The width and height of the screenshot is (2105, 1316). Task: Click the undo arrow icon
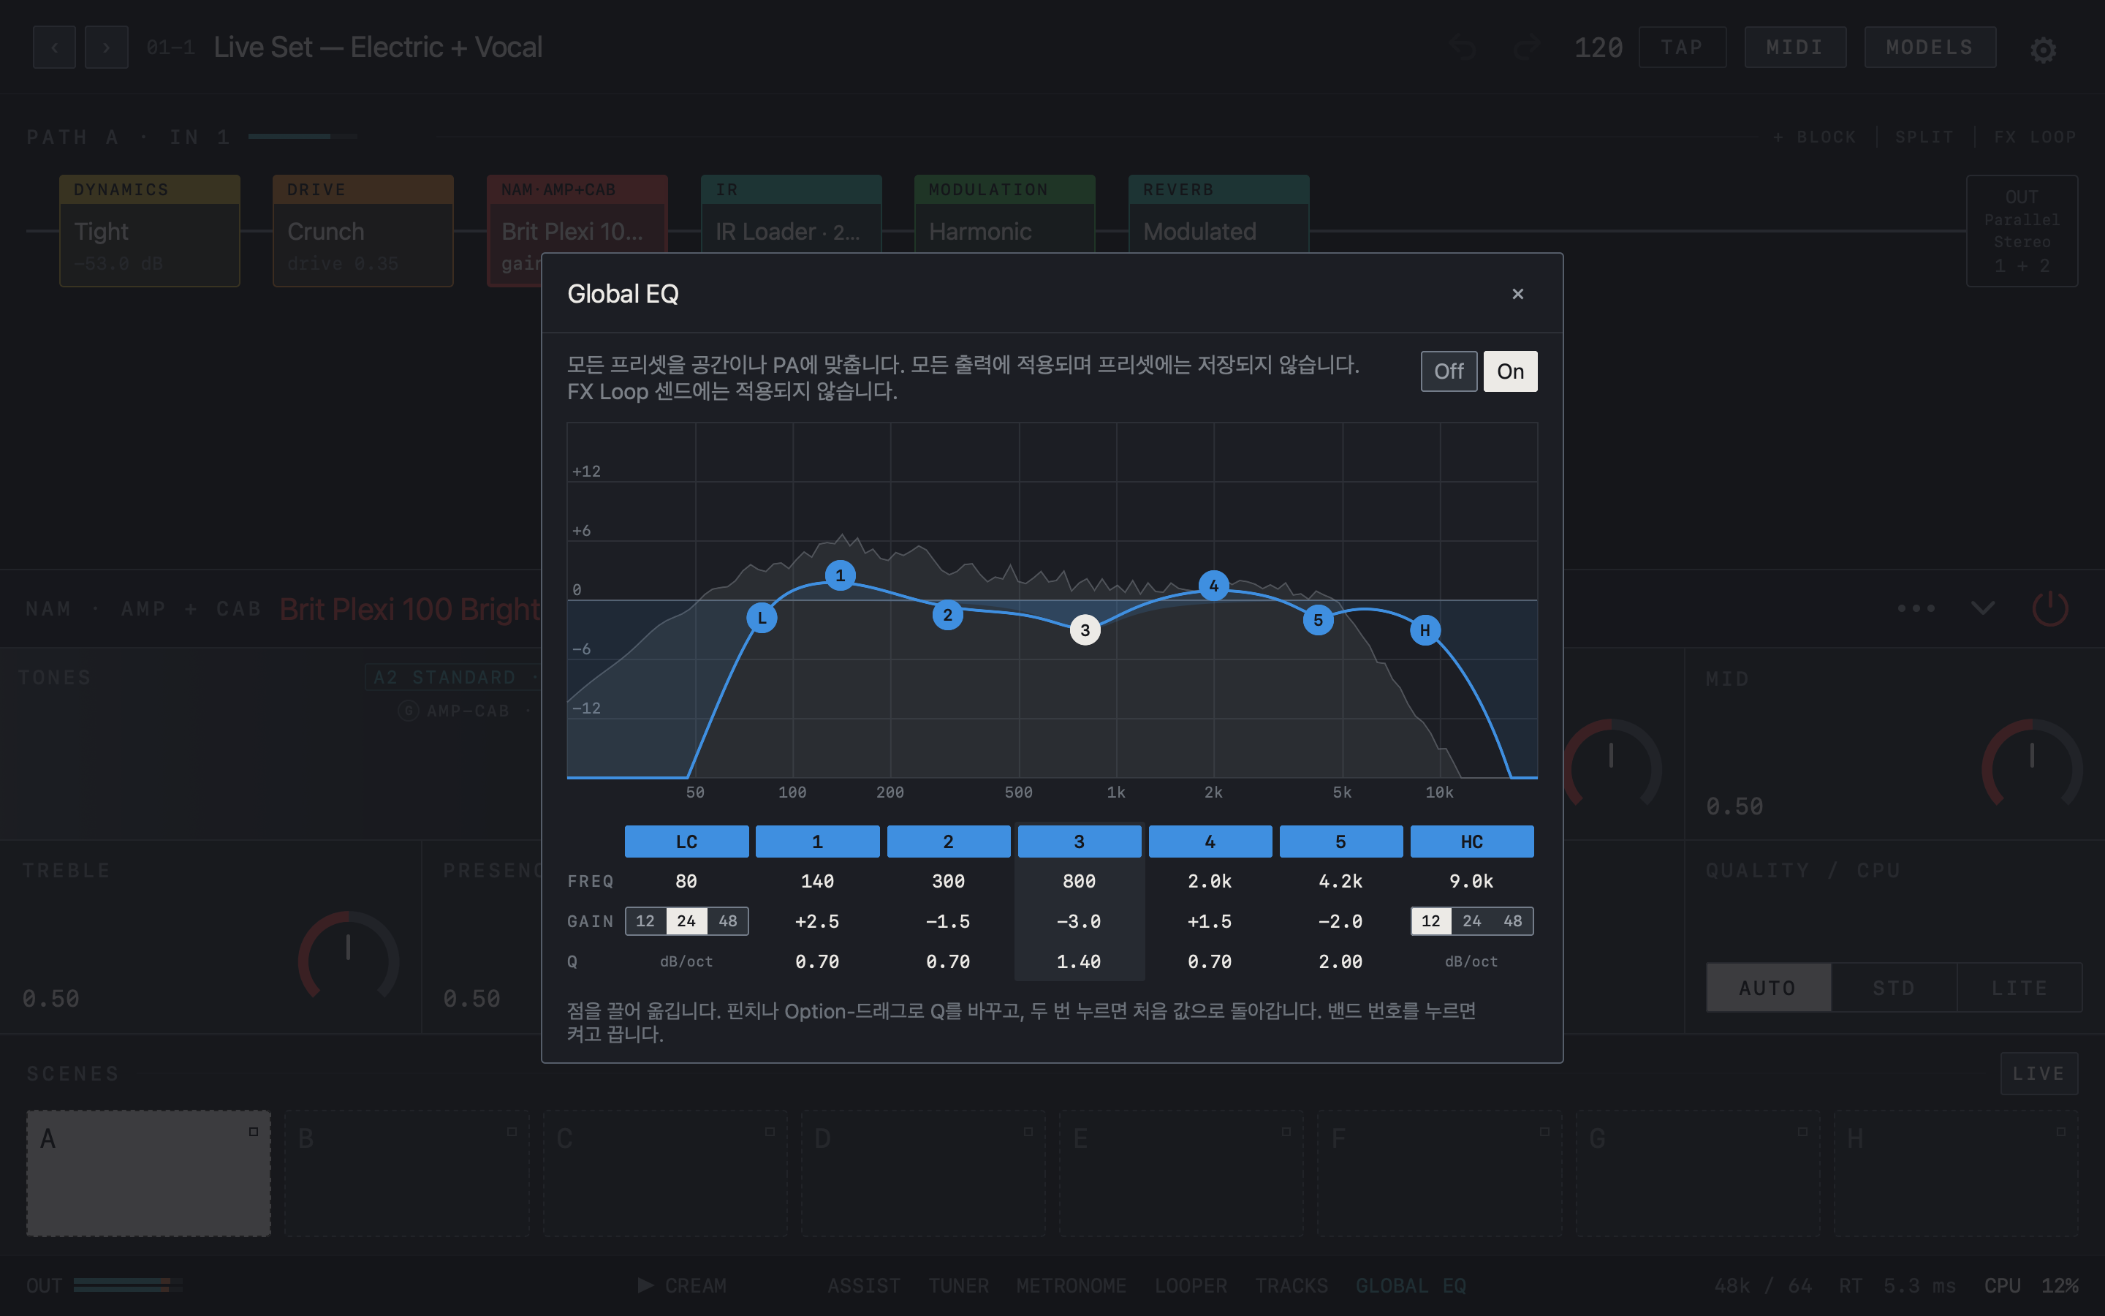click(x=1464, y=48)
